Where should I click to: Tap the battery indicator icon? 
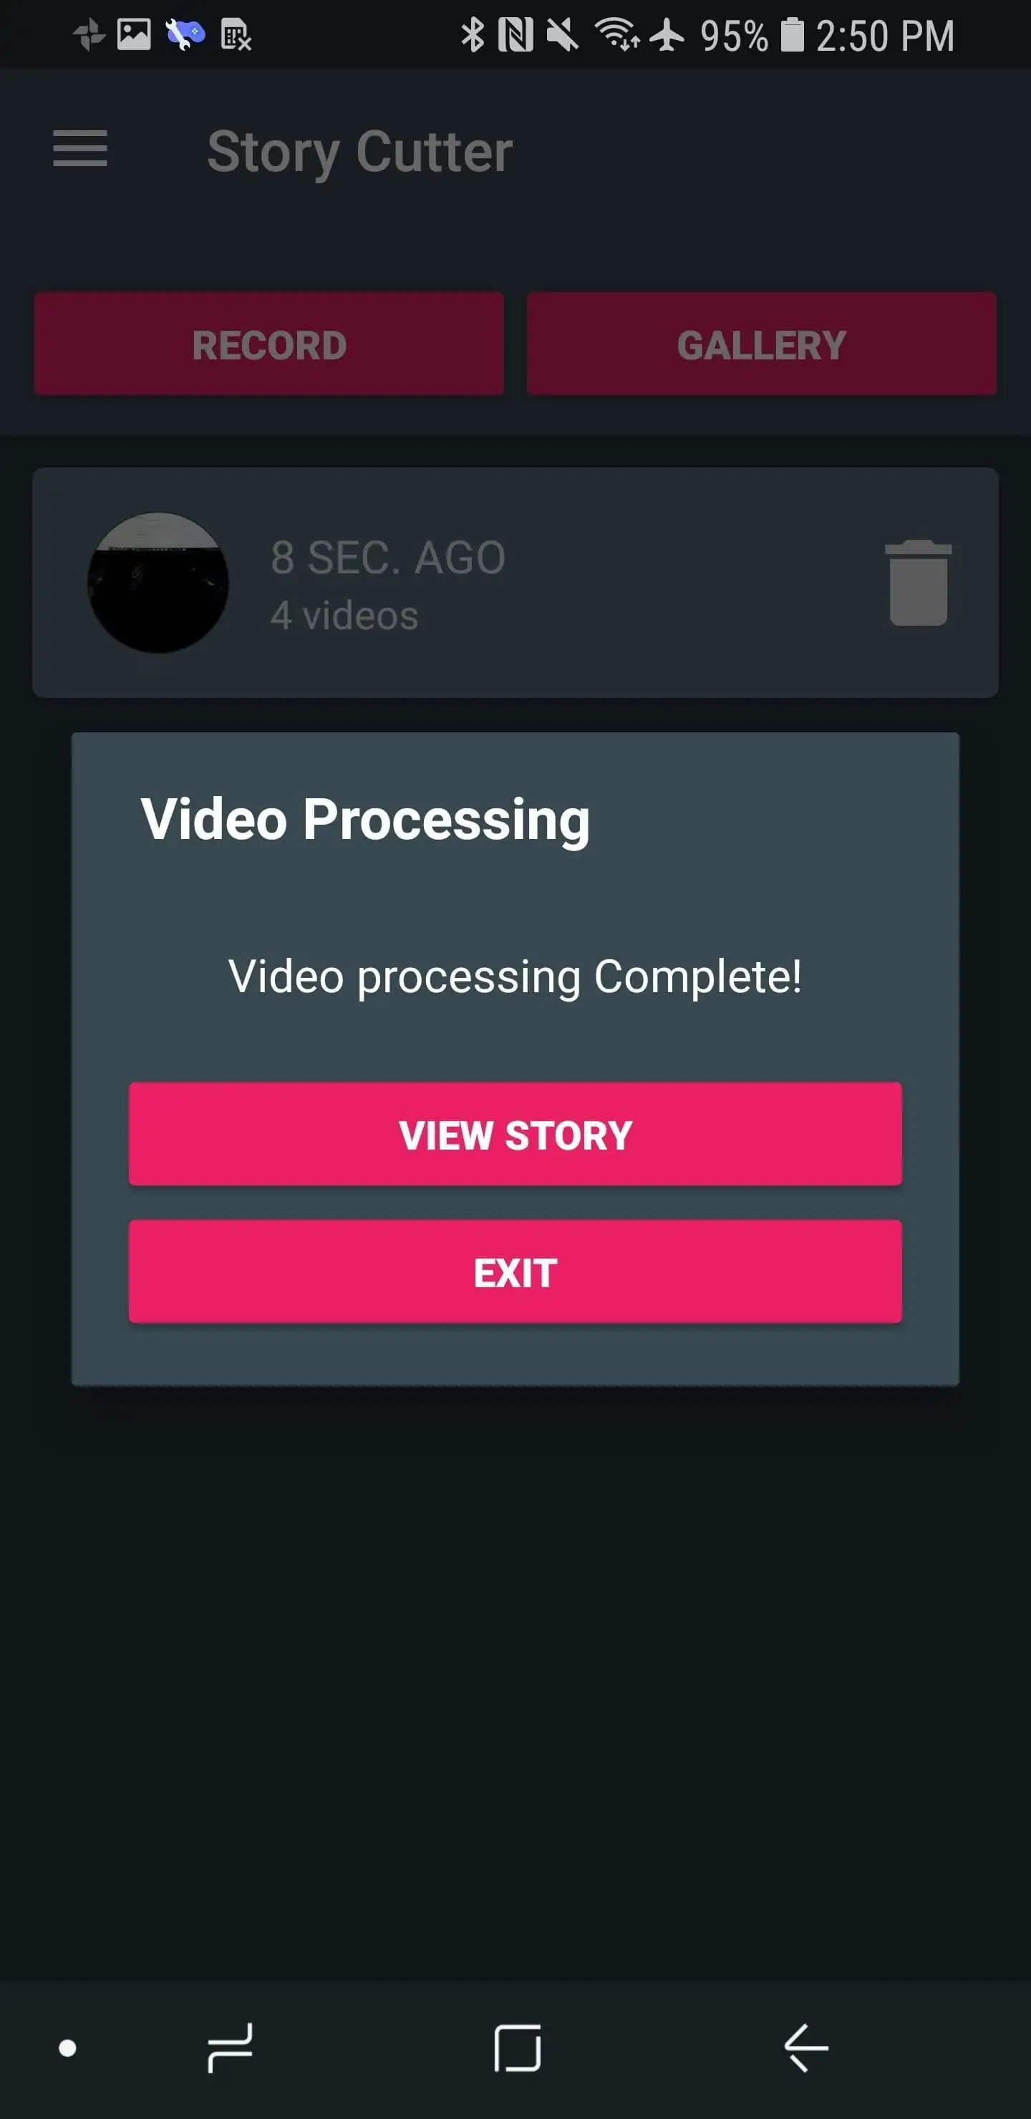(792, 35)
